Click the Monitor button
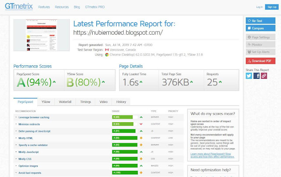 260,45
